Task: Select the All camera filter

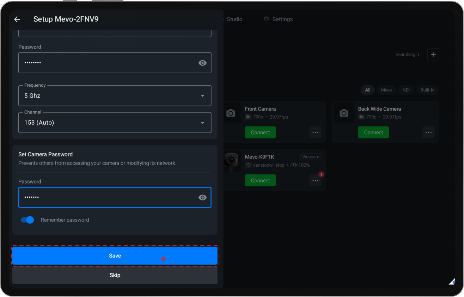Action: click(368, 90)
